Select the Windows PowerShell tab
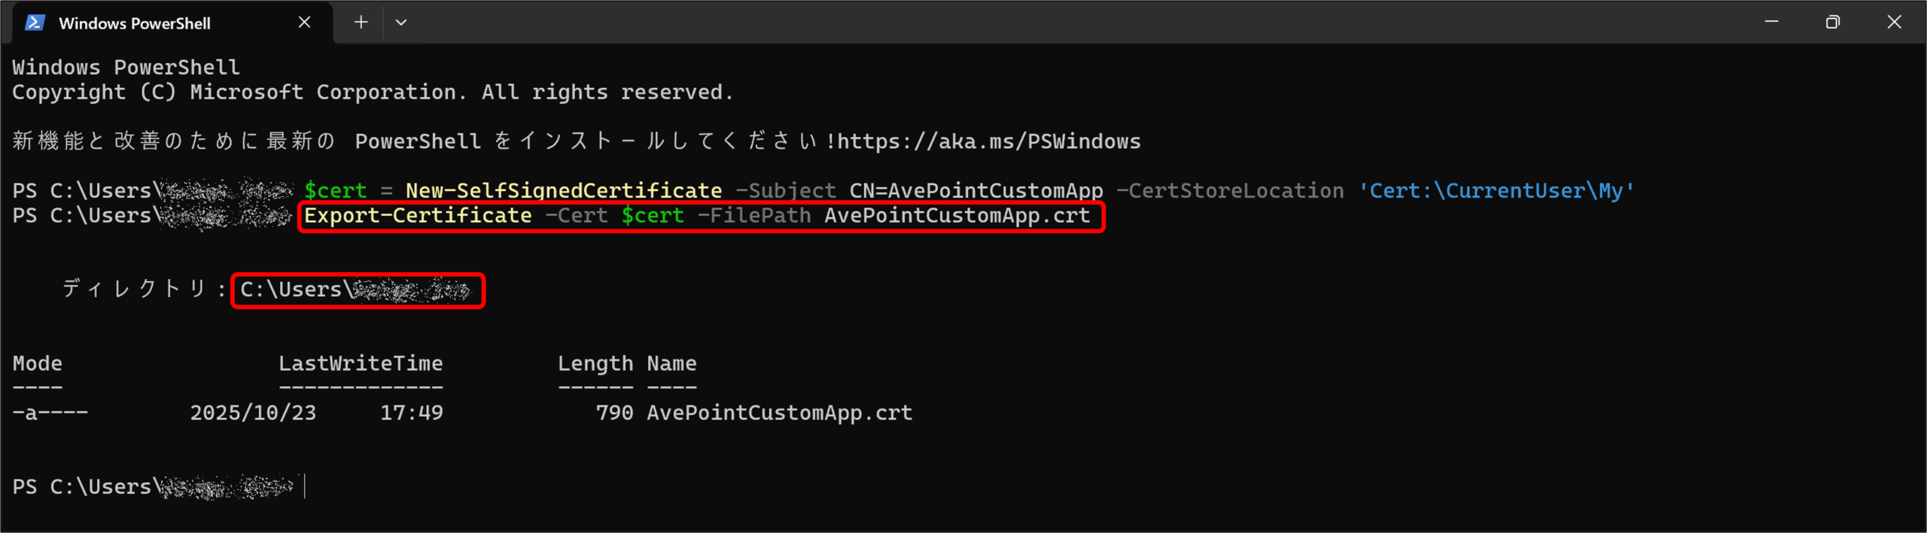 click(x=135, y=23)
